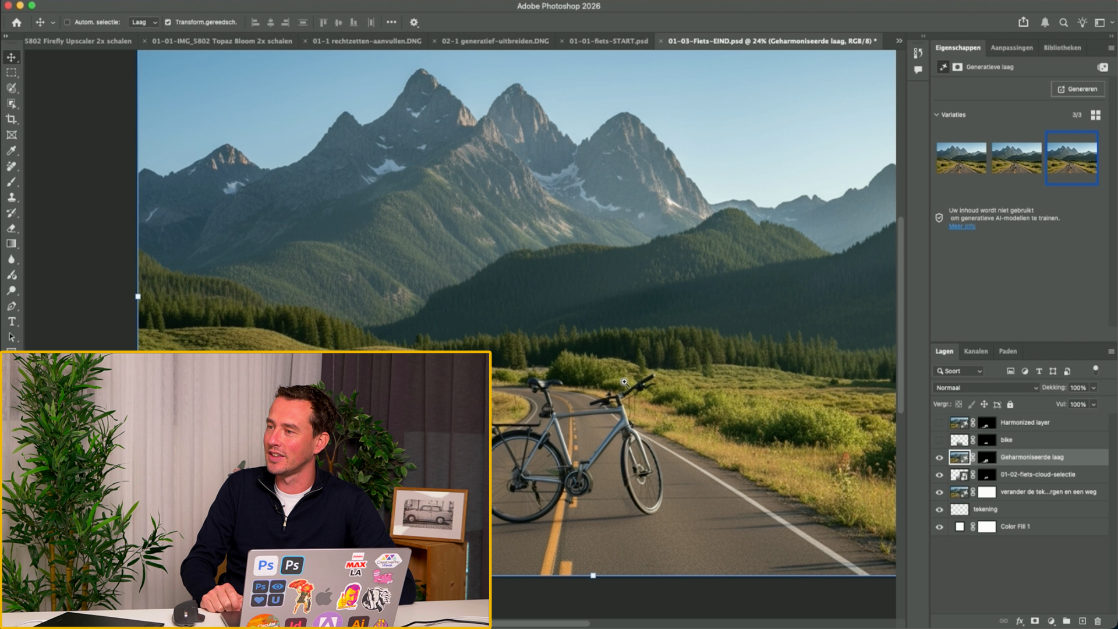This screenshot has width=1118, height=629.
Task: Click the Genereren button
Action: tap(1077, 89)
